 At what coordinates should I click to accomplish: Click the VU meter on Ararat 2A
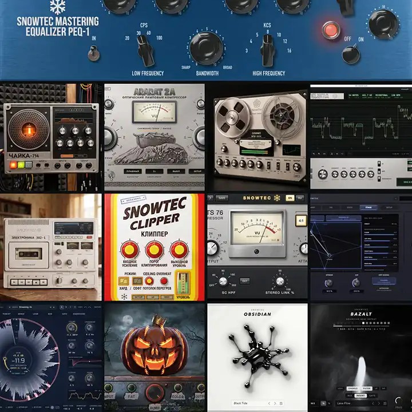(154, 112)
